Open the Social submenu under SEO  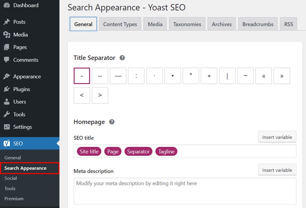11,178
